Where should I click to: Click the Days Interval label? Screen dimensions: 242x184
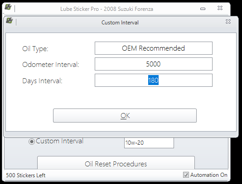[42, 81]
